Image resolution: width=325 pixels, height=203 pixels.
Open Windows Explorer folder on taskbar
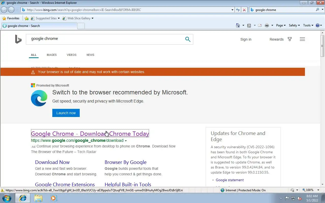[x=38, y=198]
